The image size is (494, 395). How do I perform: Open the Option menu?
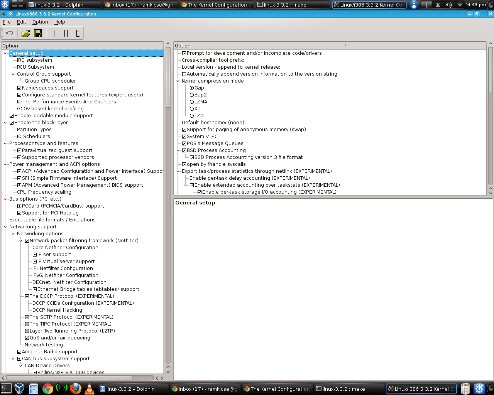point(40,22)
